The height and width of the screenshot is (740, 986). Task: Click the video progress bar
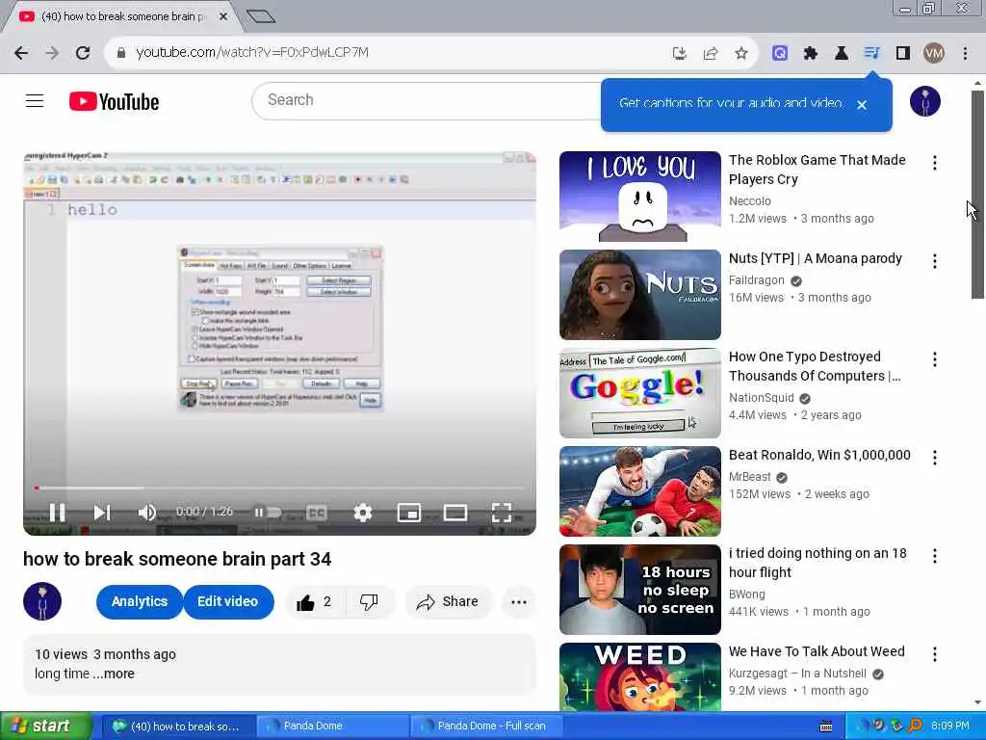pyautogui.click(x=280, y=488)
